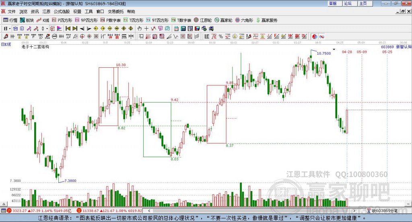Open the 赢家轮 wheel tool
This screenshot has width=412, height=222.
(x=223, y=20)
